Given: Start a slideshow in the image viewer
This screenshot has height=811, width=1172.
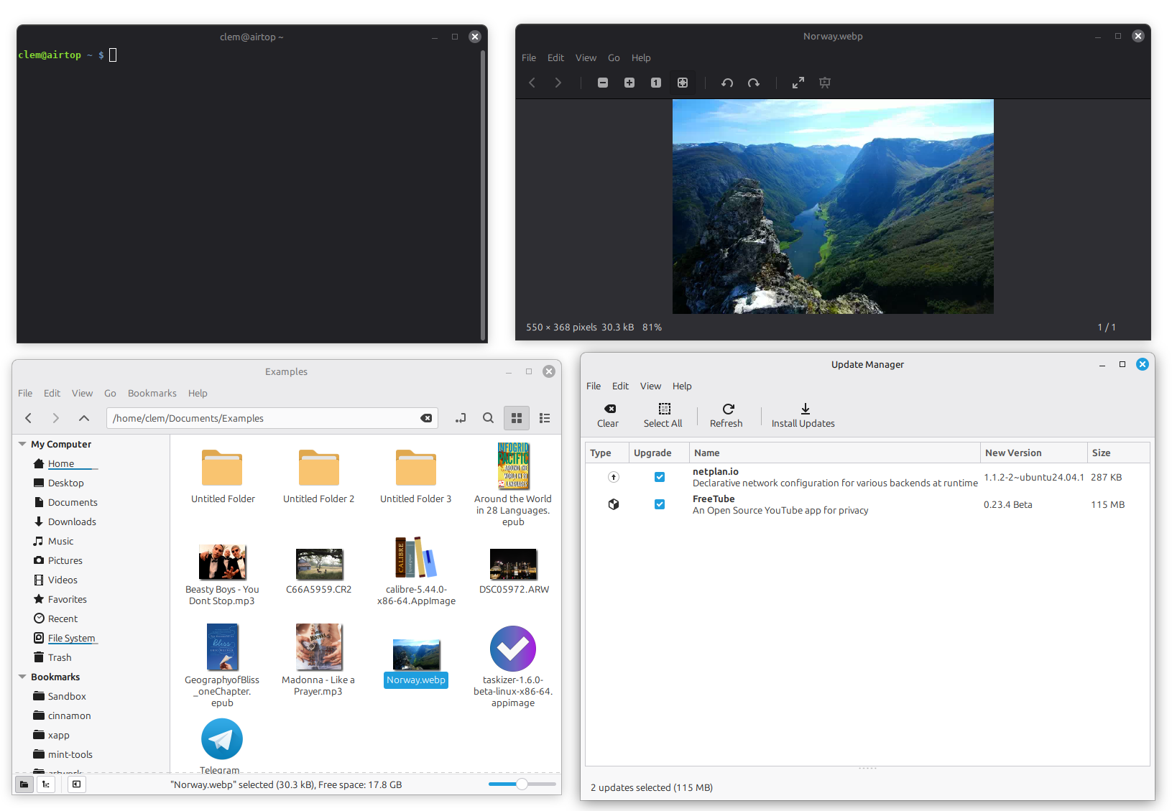Looking at the screenshot, I should pyautogui.click(x=824, y=83).
